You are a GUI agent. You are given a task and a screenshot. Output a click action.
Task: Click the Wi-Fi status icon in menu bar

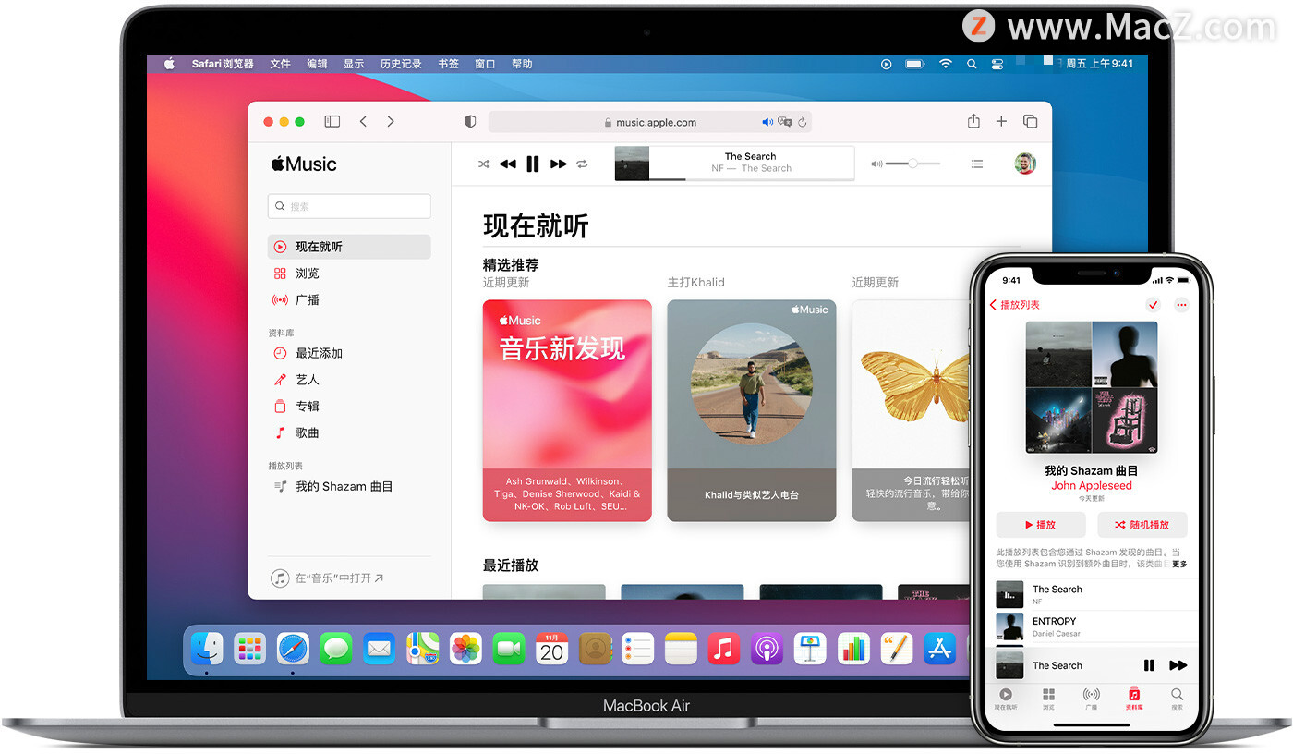(945, 64)
